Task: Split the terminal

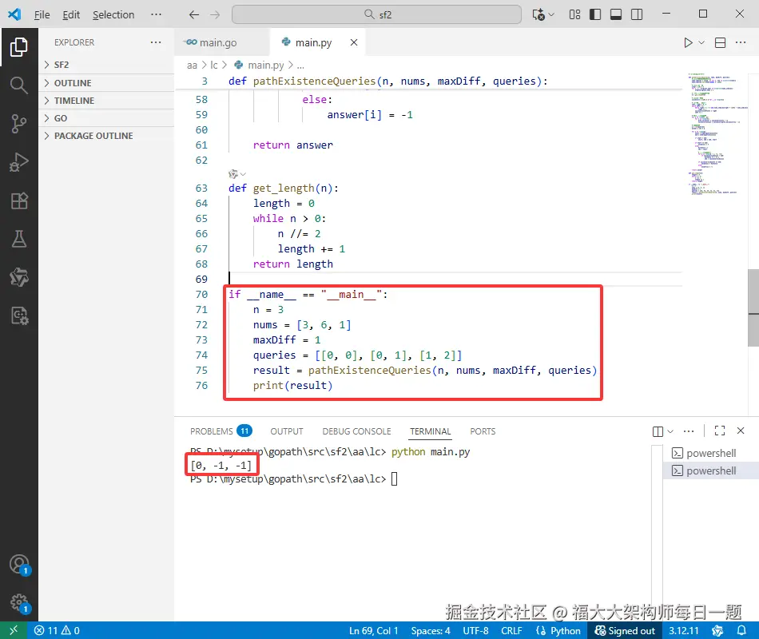Action: 658,431
